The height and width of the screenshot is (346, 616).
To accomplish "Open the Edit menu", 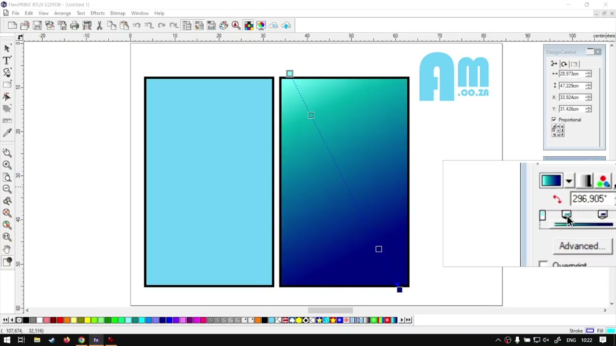I will tap(29, 13).
